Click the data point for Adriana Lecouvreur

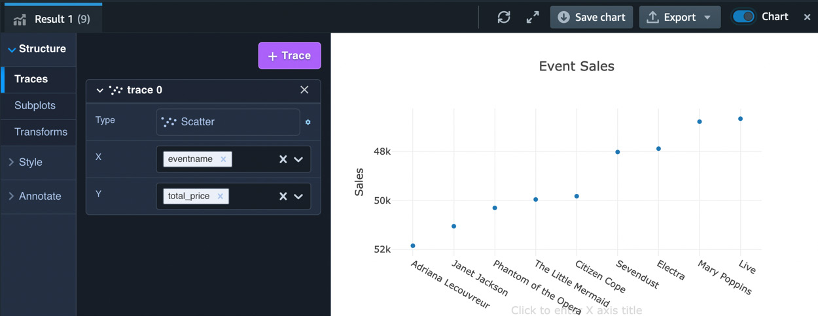tap(413, 245)
